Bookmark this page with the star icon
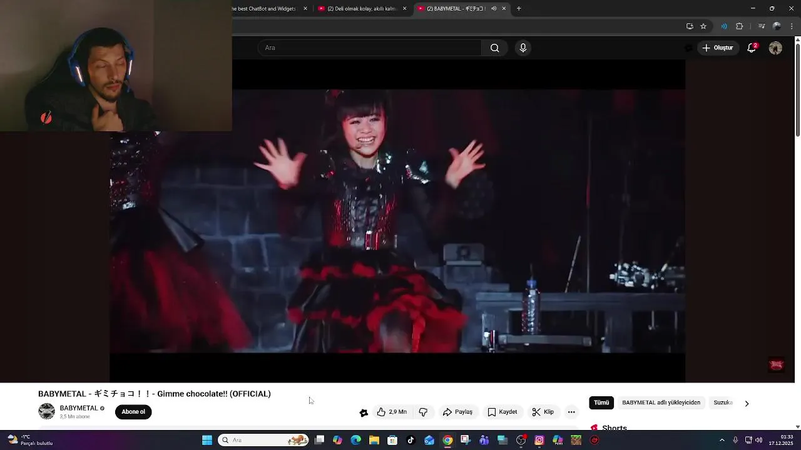 coord(703,26)
